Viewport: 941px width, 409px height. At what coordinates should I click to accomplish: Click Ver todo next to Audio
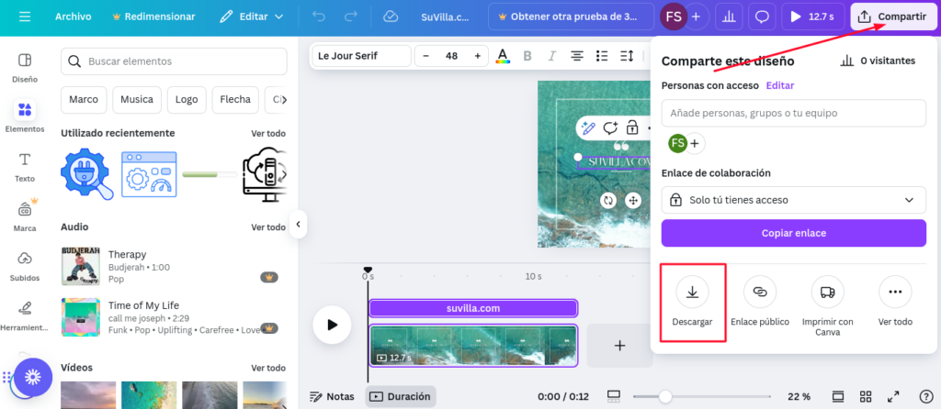coord(268,227)
